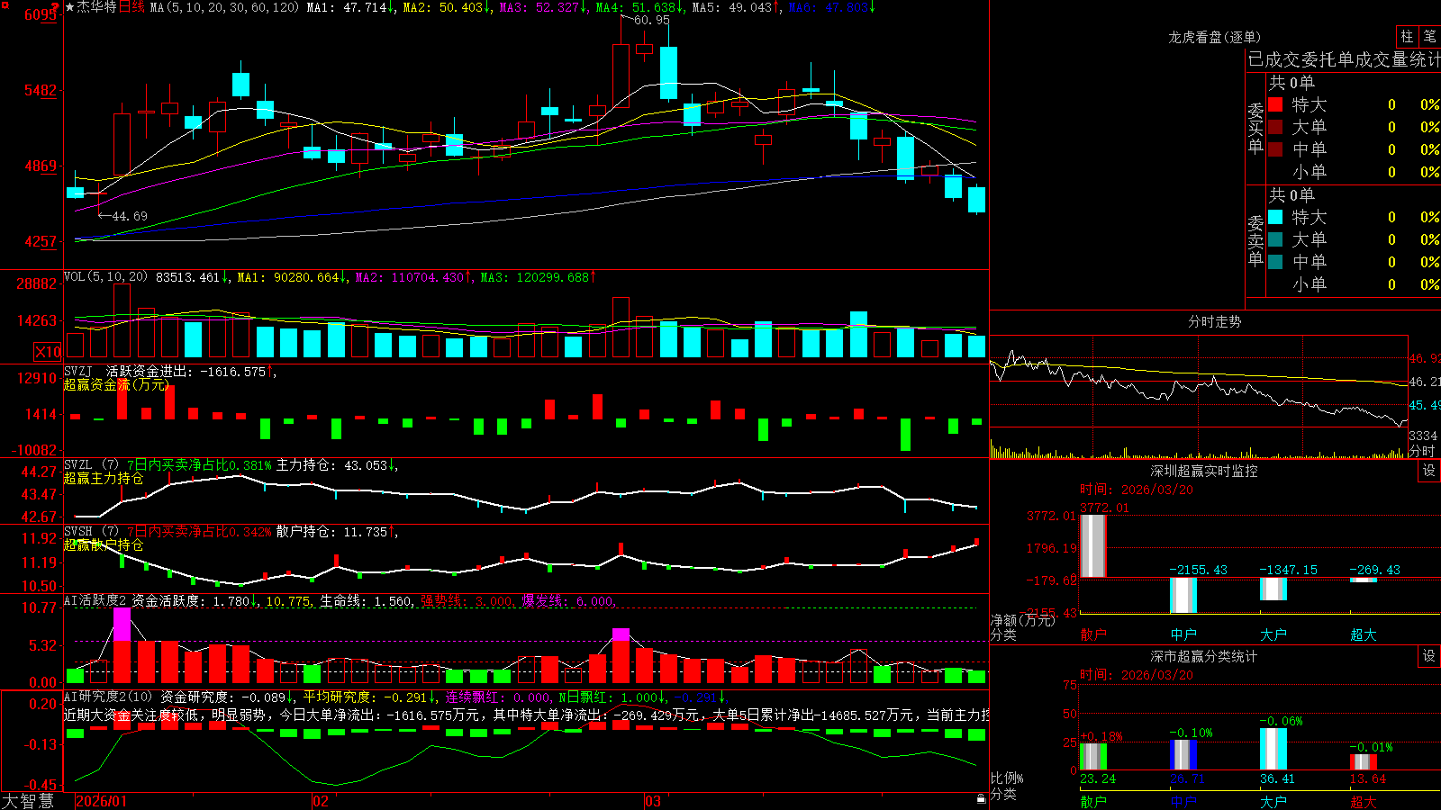This screenshot has height=810, width=1441.
Task: Click the 60.95 high price annotation
Action: pyautogui.click(x=651, y=20)
